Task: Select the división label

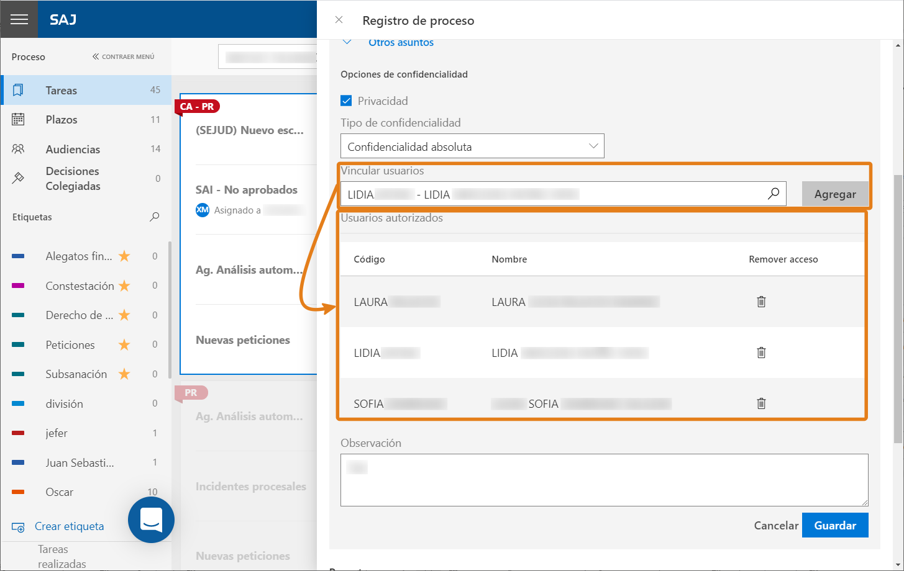Action: coord(64,403)
